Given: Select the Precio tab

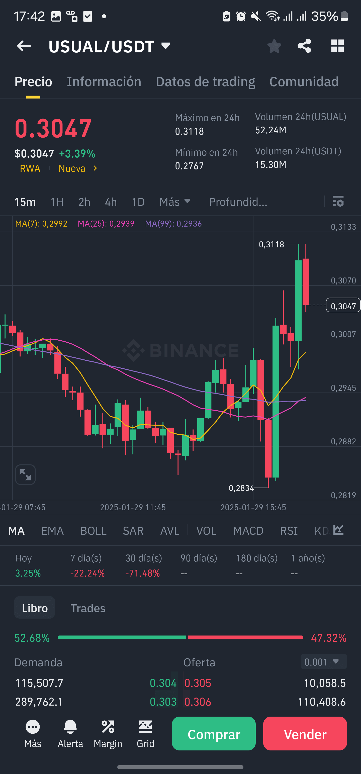Looking at the screenshot, I should pos(33,82).
